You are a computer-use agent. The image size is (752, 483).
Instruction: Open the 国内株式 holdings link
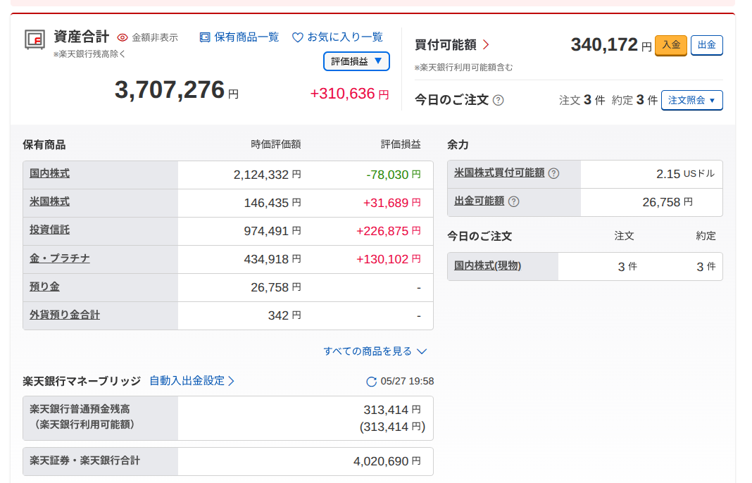[x=49, y=174]
